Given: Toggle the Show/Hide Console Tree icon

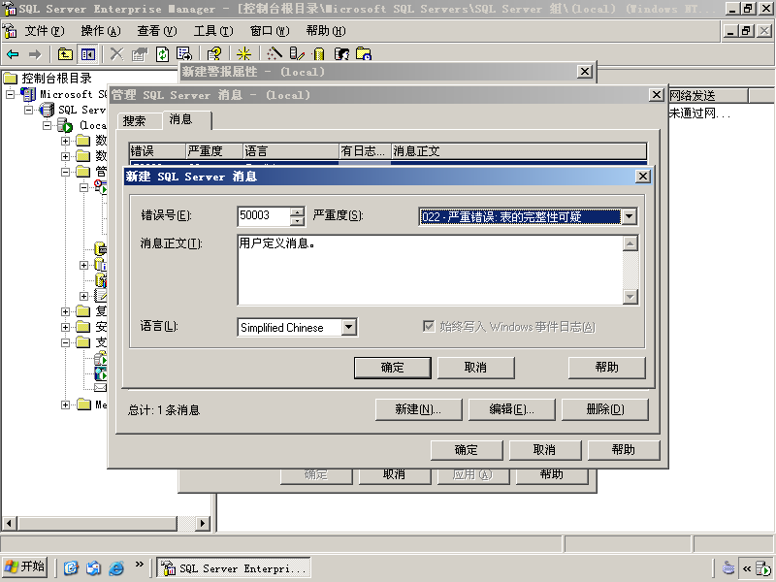Looking at the screenshot, I should (87, 54).
